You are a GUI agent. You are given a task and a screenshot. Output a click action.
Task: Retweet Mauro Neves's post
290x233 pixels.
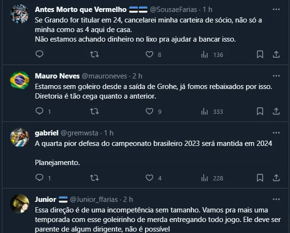point(94,111)
